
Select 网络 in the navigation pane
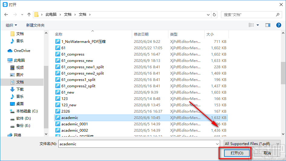coord(15,135)
